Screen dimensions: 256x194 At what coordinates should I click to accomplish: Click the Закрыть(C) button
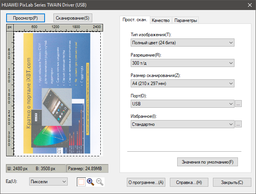(232, 182)
